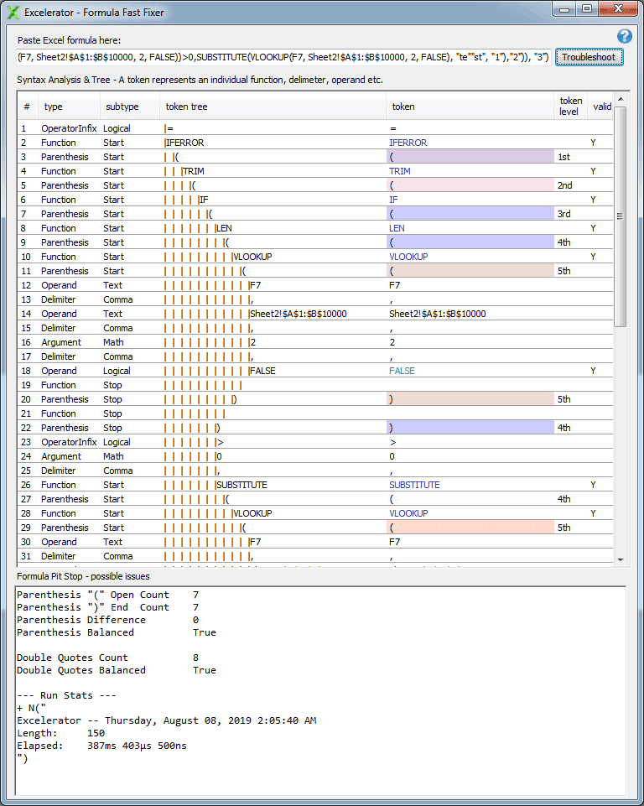Select the blue IF token in row 6
This screenshot has width=644, height=806.
point(393,200)
